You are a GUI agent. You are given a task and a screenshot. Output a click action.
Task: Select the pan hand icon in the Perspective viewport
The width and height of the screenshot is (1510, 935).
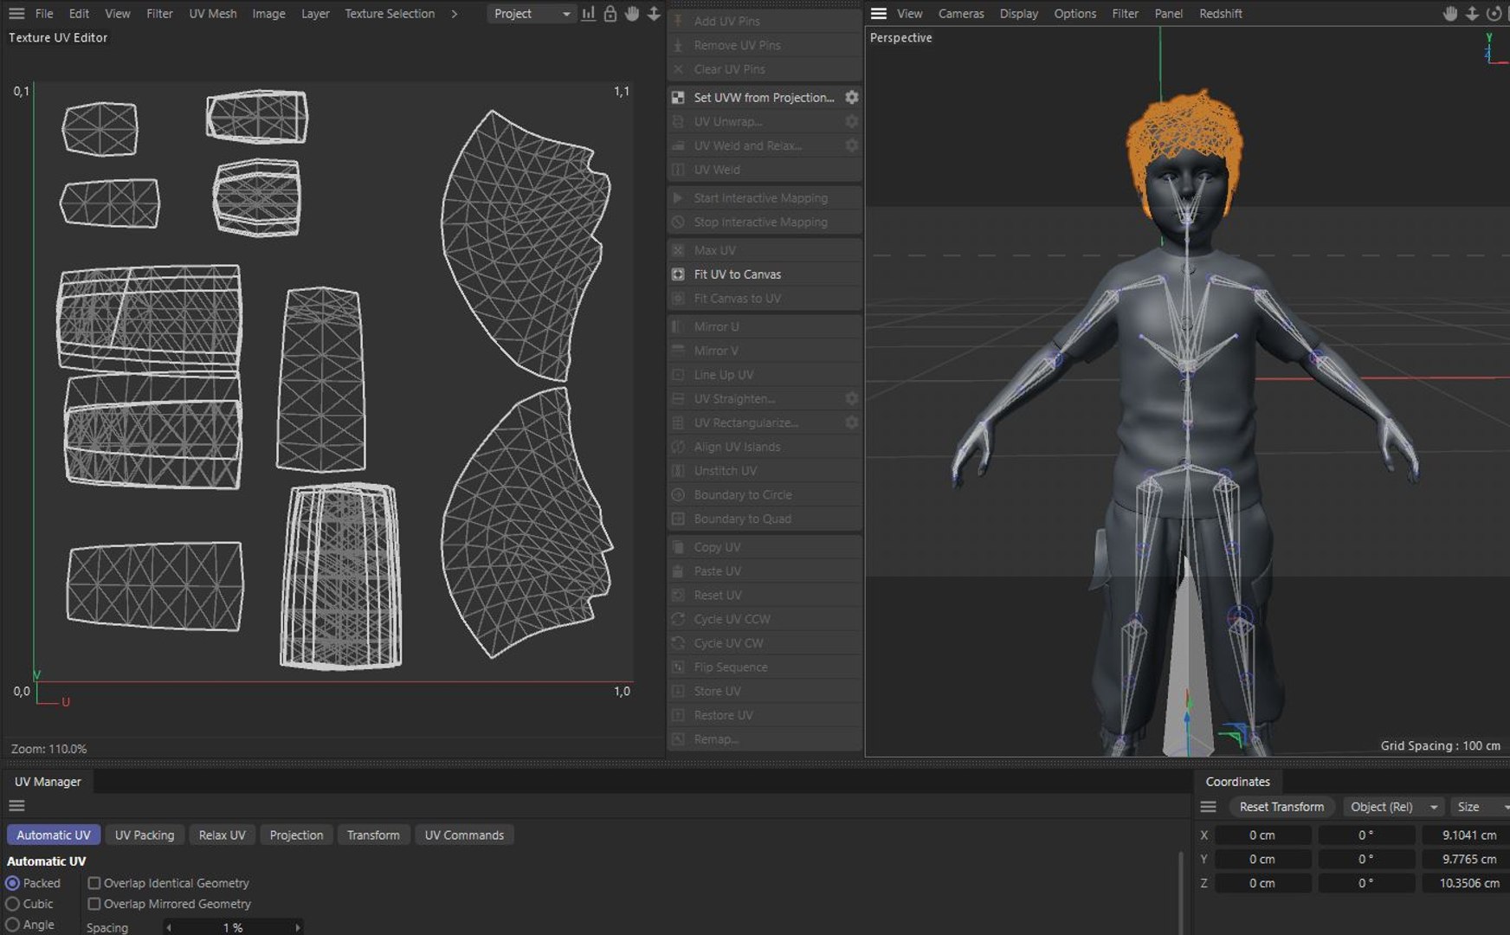click(x=1450, y=14)
